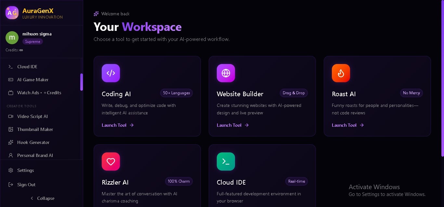This screenshot has height=207, width=444.
Task: Click the Sign Out door icon
Action: click(x=11, y=185)
